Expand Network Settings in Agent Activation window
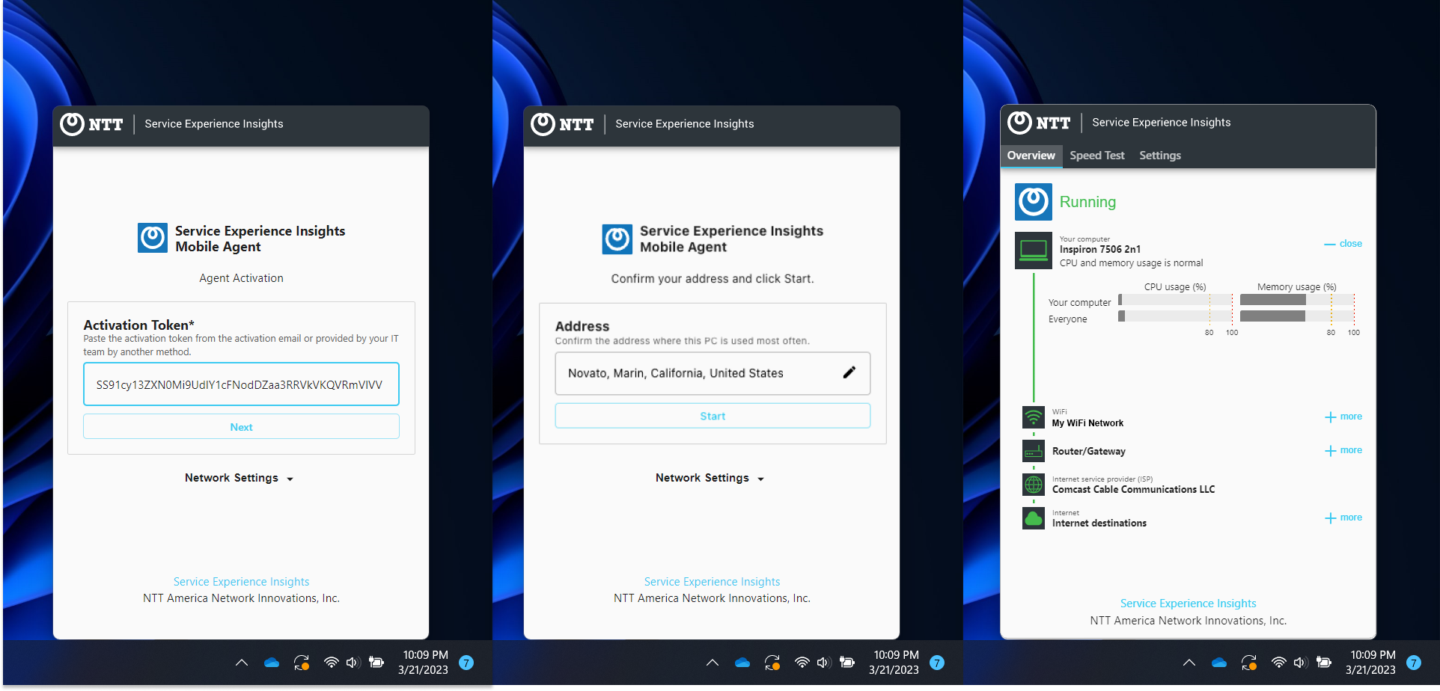This screenshot has width=1440, height=691. [x=240, y=478]
